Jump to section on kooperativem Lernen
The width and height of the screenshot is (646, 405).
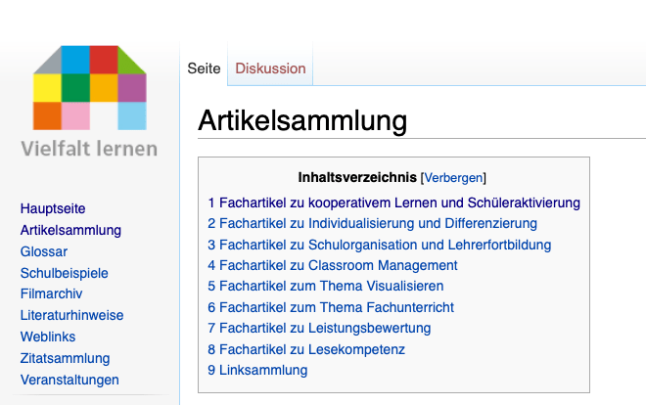tap(393, 202)
